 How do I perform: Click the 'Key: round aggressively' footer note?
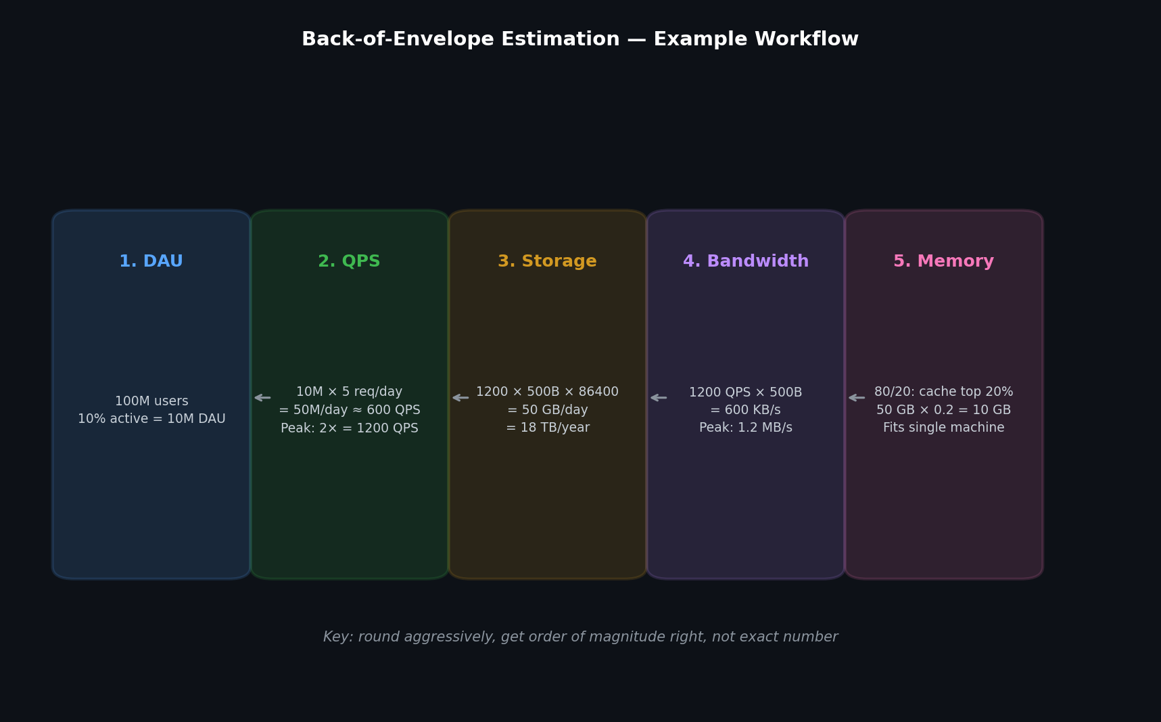tap(580, 637)
